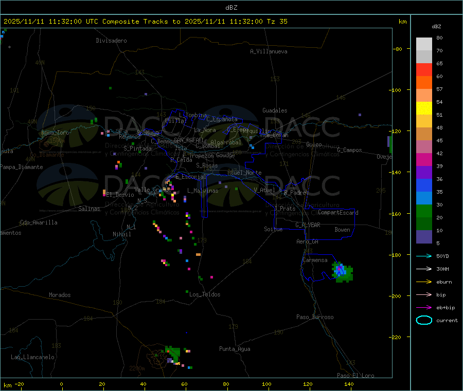Click the 'Punta_Agua' label
The image size is (463, 391).
(x=235, y=349)
